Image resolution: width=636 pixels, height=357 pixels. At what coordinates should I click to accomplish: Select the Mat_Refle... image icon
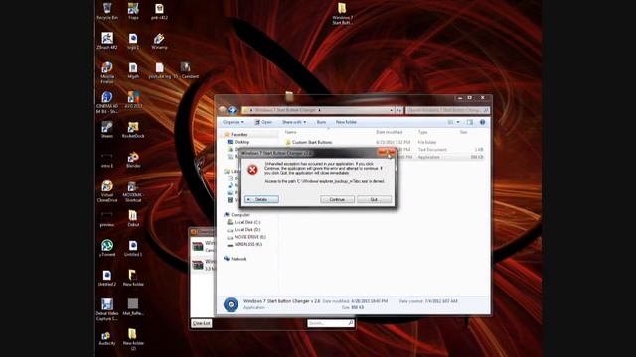click(133, 306)
